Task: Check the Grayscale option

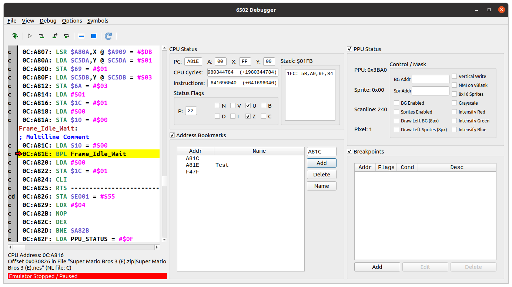Action: pos(454,103)
